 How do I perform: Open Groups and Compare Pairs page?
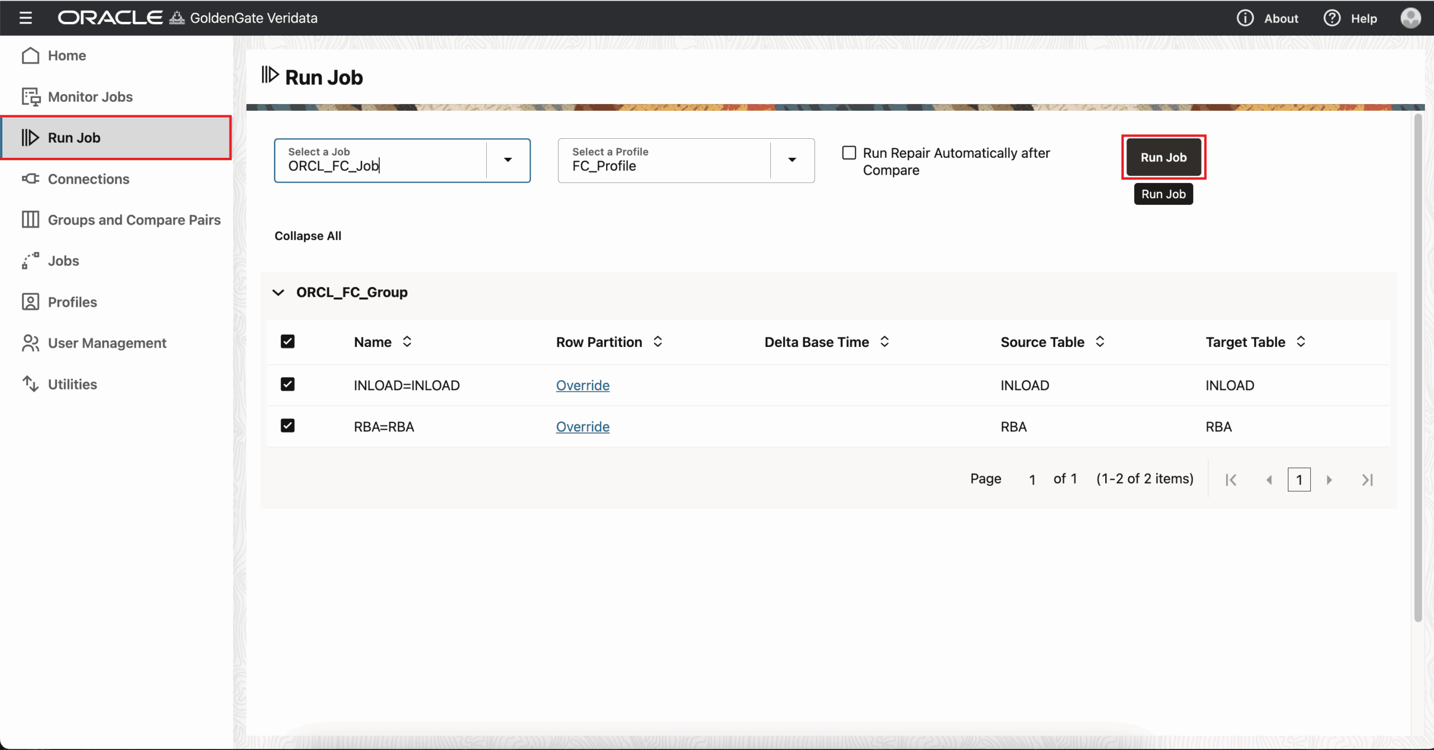pyautogui.click(x=117, y=219)
